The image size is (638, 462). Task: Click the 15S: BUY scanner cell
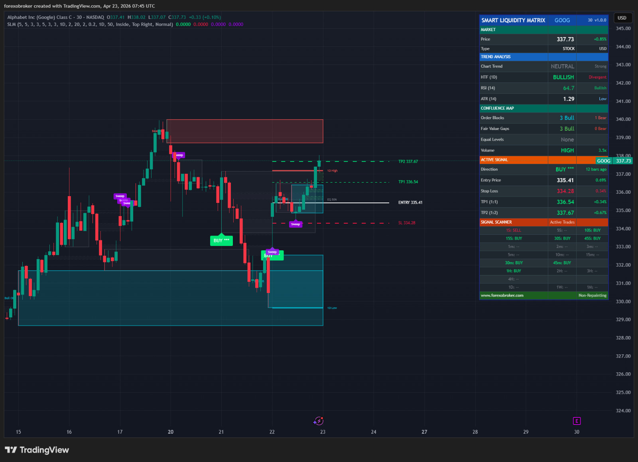[514, 238]
